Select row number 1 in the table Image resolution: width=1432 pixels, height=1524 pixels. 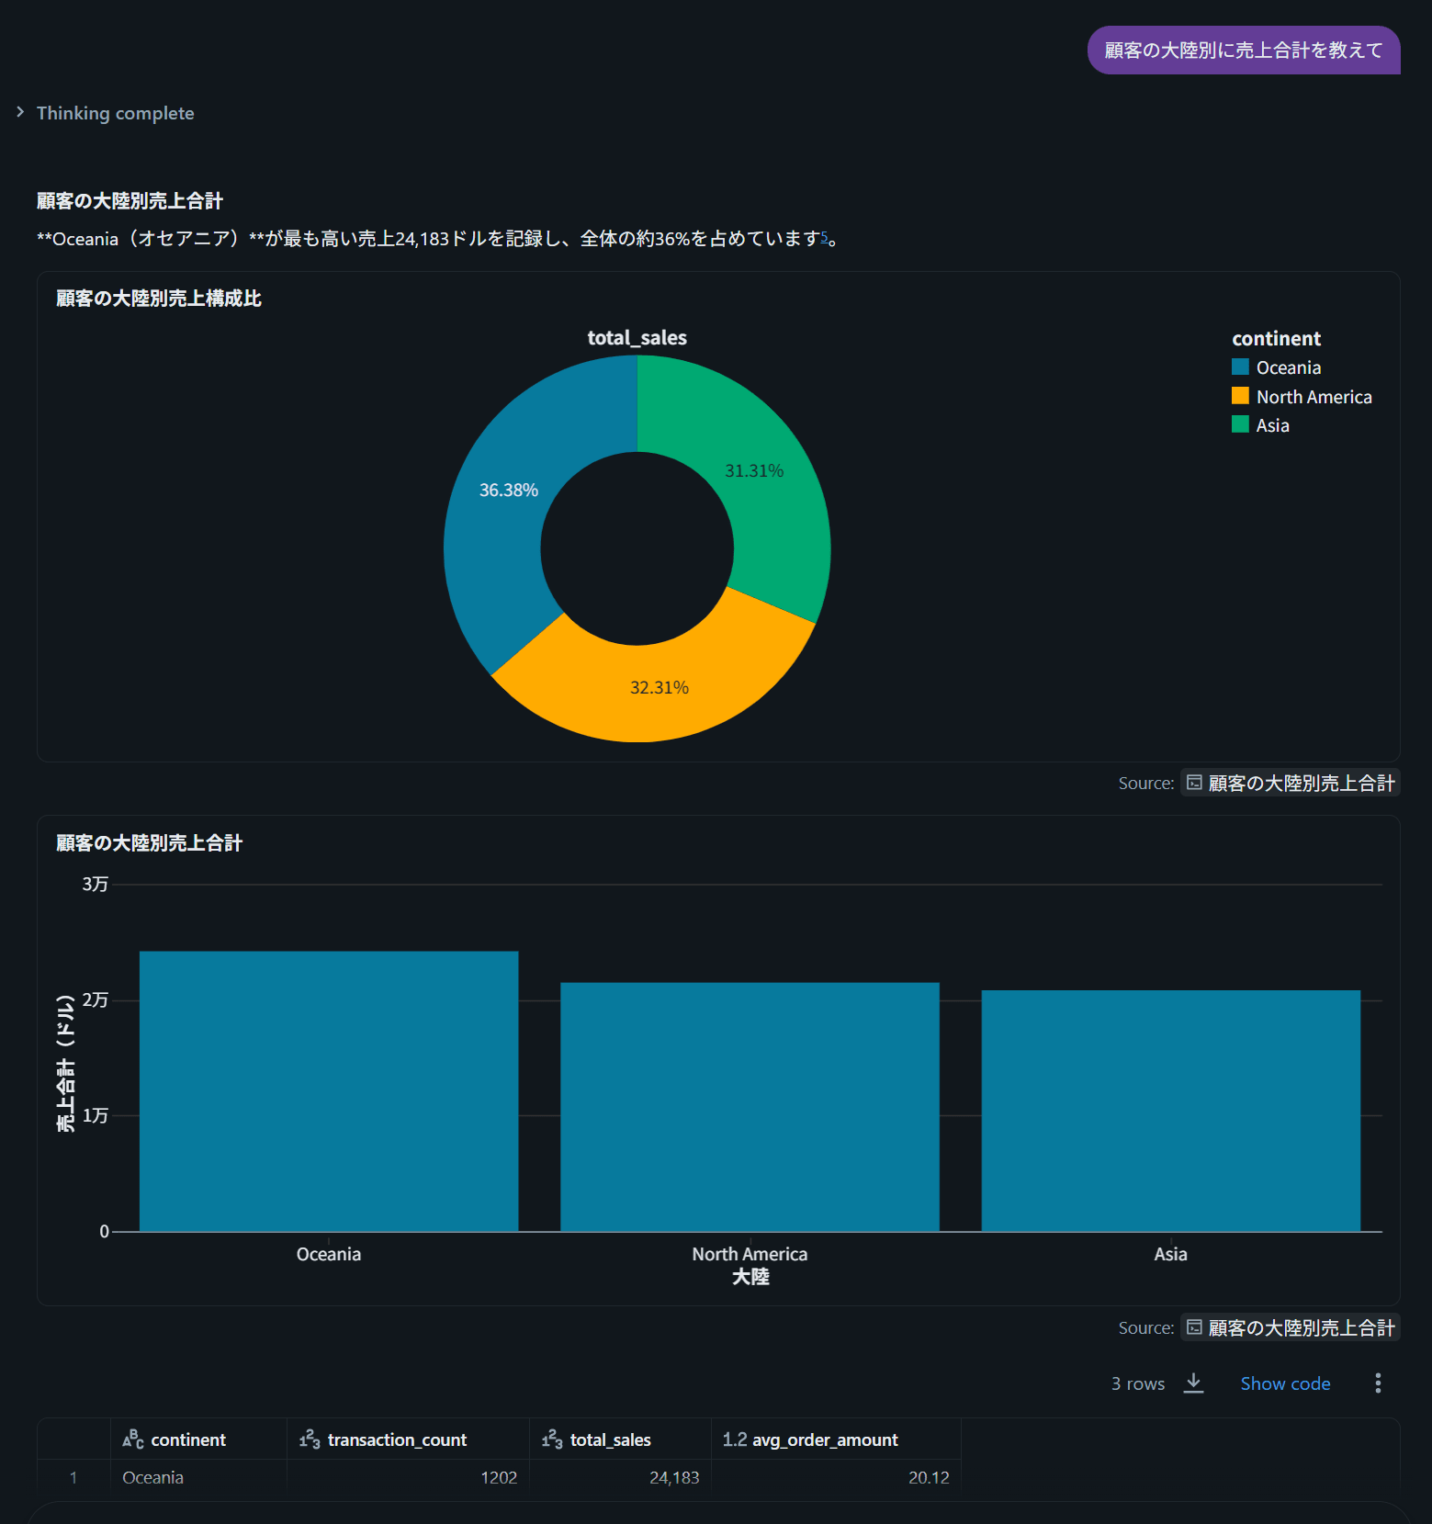(73, 1477)
